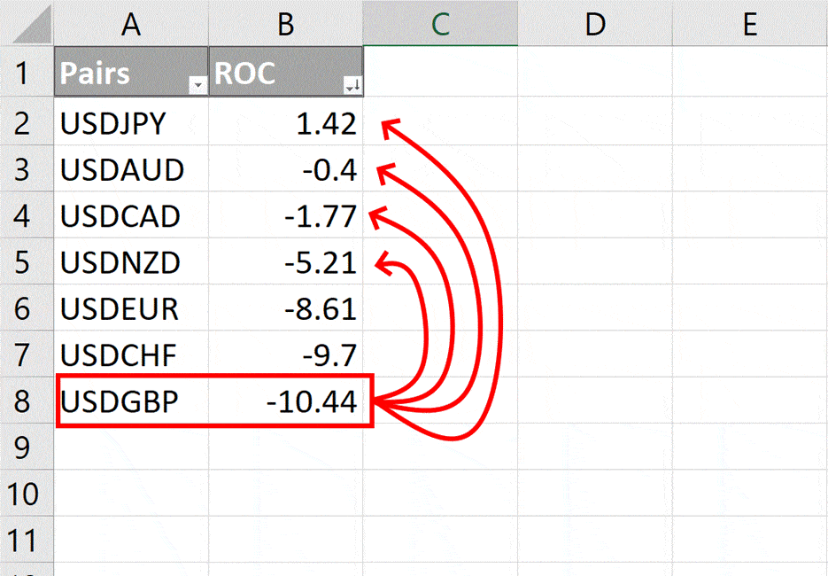Viewport: 828px width, 576px height.
Task: Select the cell with value -9.7
Action: coord(286,354)
